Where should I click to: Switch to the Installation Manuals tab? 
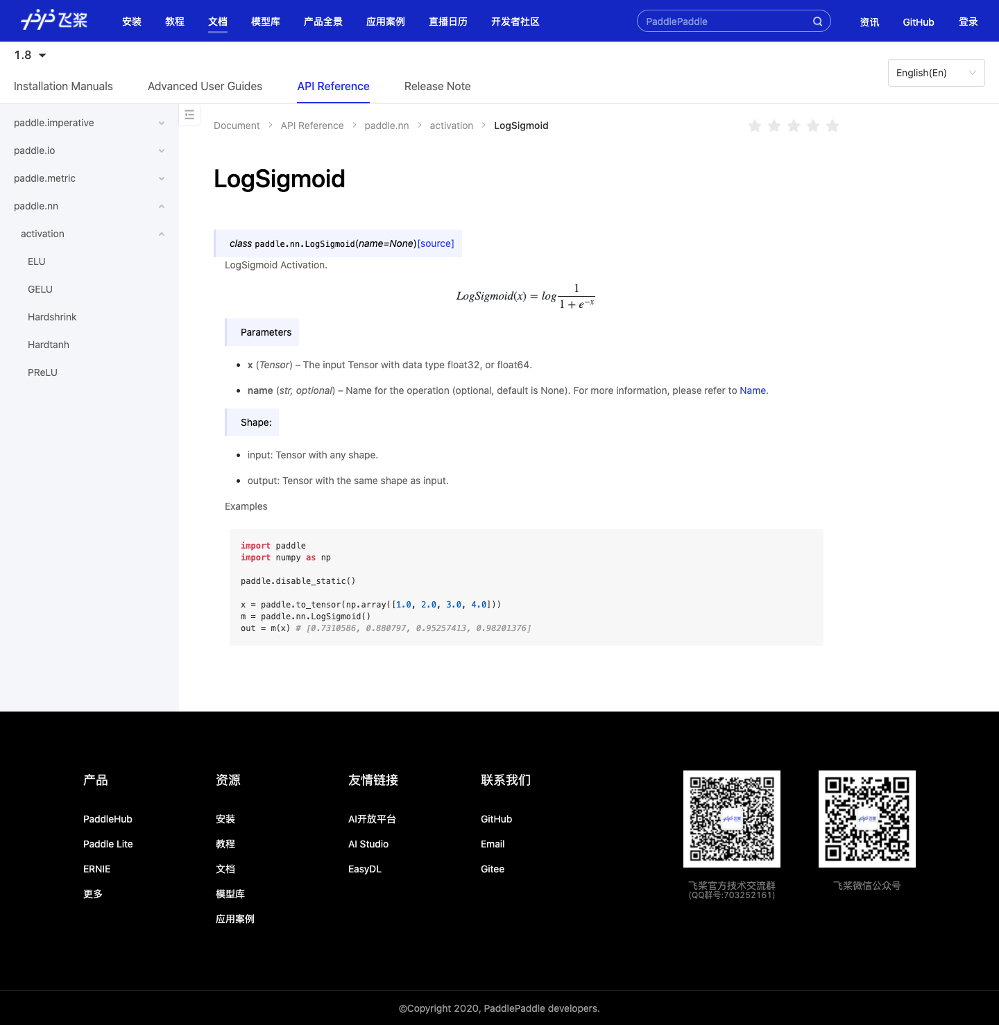pos(62,86)
